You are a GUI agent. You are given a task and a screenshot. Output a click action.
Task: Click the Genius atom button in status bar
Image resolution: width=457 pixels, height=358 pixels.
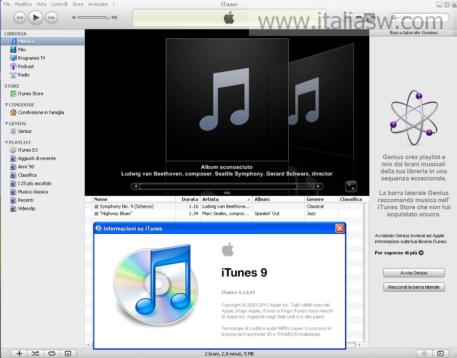(x=424, y=354)
